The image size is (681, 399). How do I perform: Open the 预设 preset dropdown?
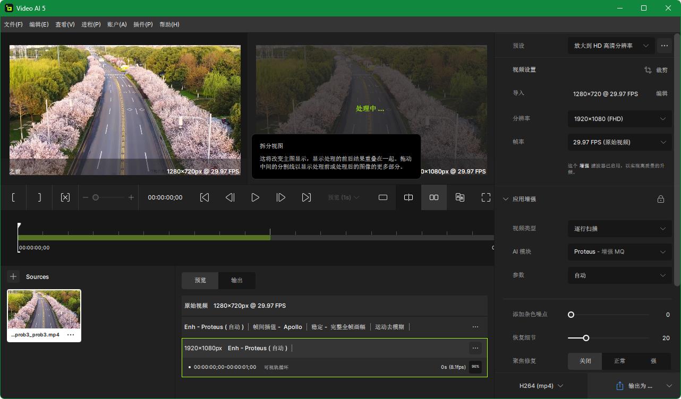pyautogui.click(x=611, y=46)
